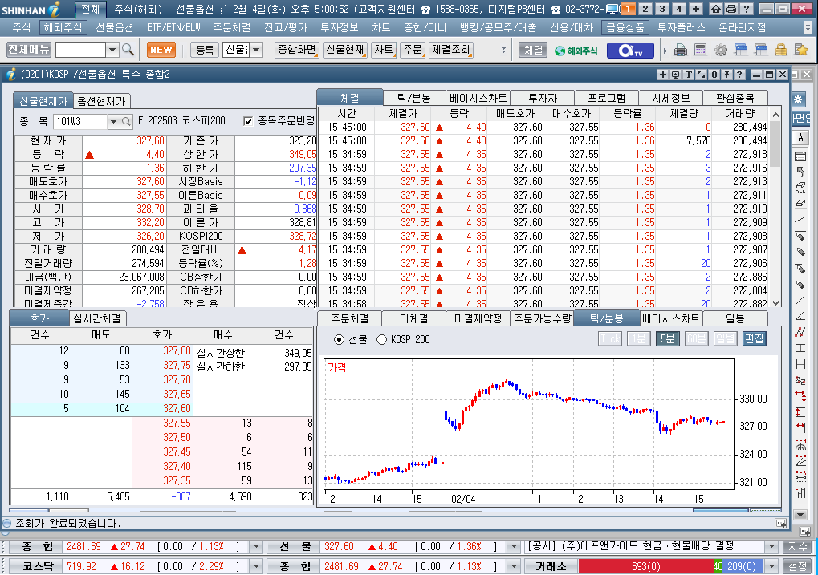Click the red 693(0) exchange bar
Viewport: 818px width, 575px height.
(646, 566)
